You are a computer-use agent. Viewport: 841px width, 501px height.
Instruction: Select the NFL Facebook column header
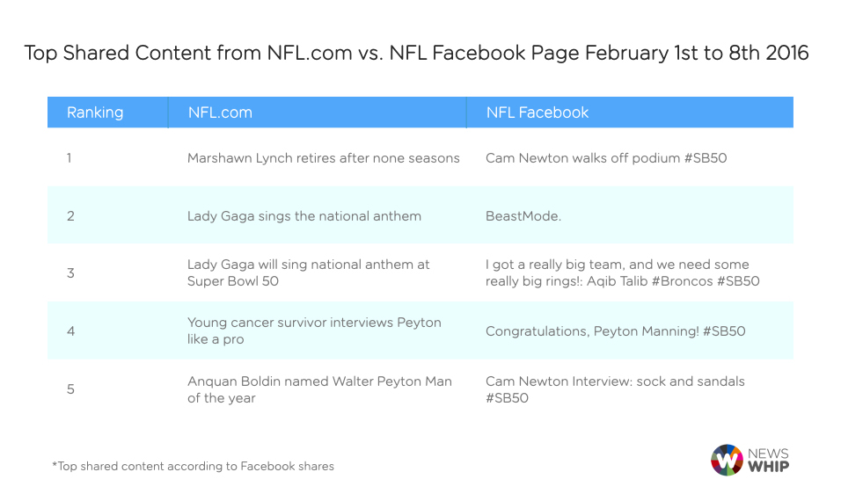(x=537, y=113)
